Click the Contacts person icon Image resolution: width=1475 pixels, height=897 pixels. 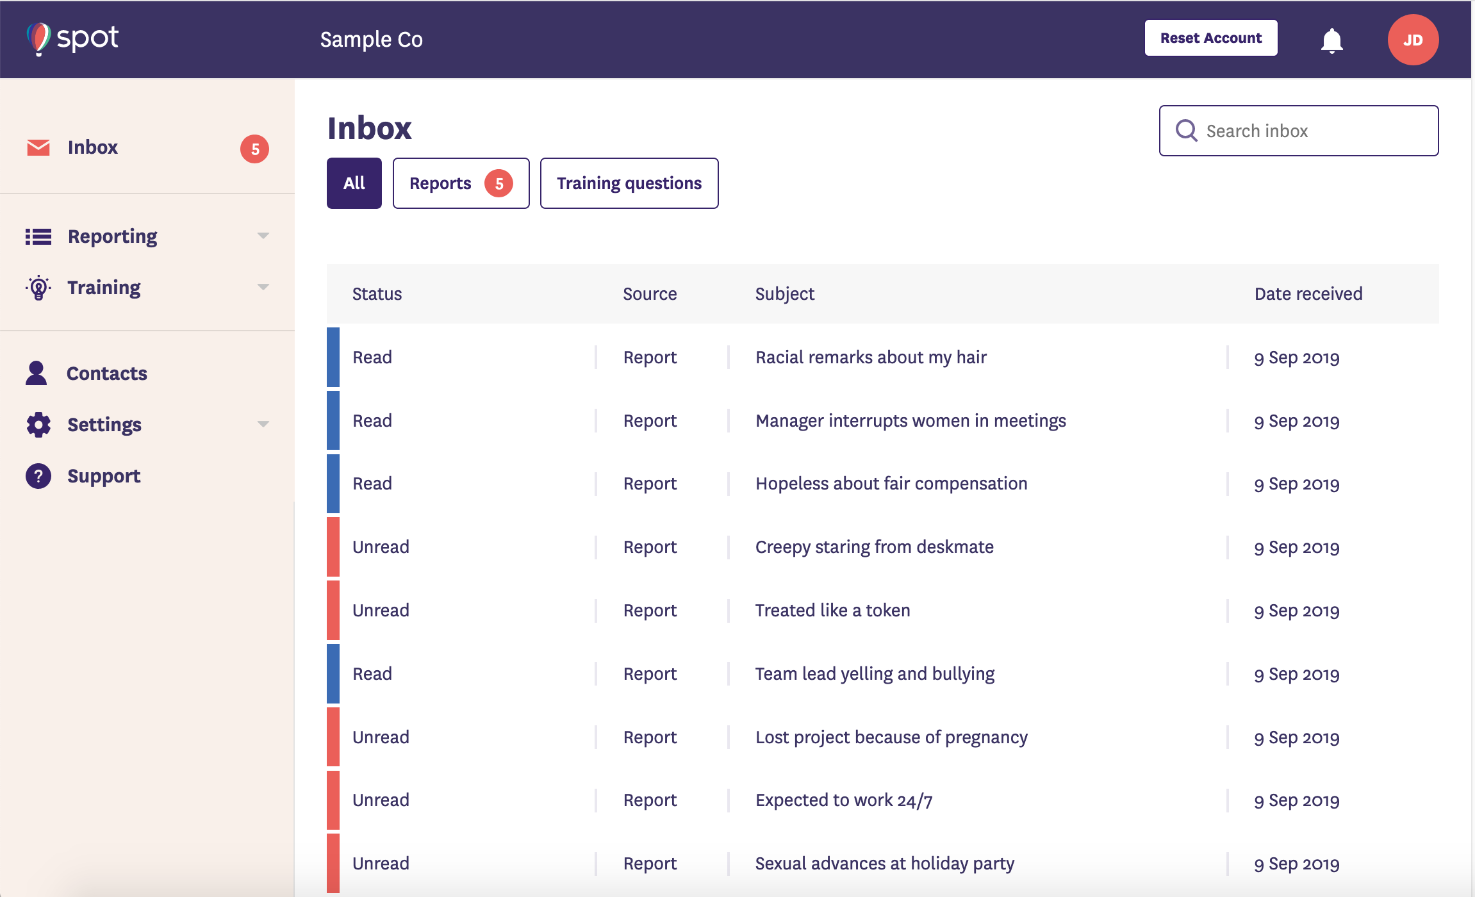pyautogui.click(x=37, y=373)
